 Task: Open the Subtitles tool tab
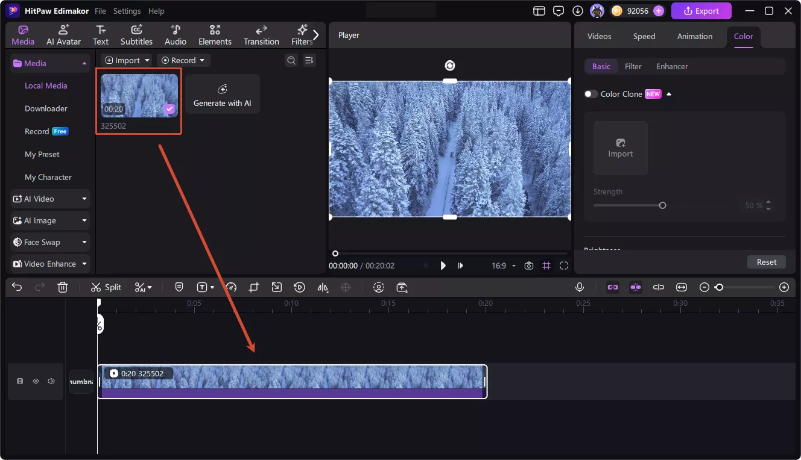pyautogui.click(x=136, y=35)
